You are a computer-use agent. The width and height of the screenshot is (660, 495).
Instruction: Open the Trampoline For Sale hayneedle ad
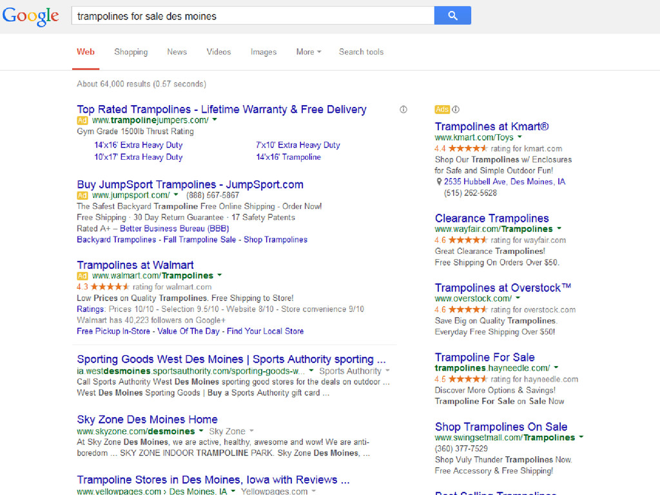click(x=485, y=357)
